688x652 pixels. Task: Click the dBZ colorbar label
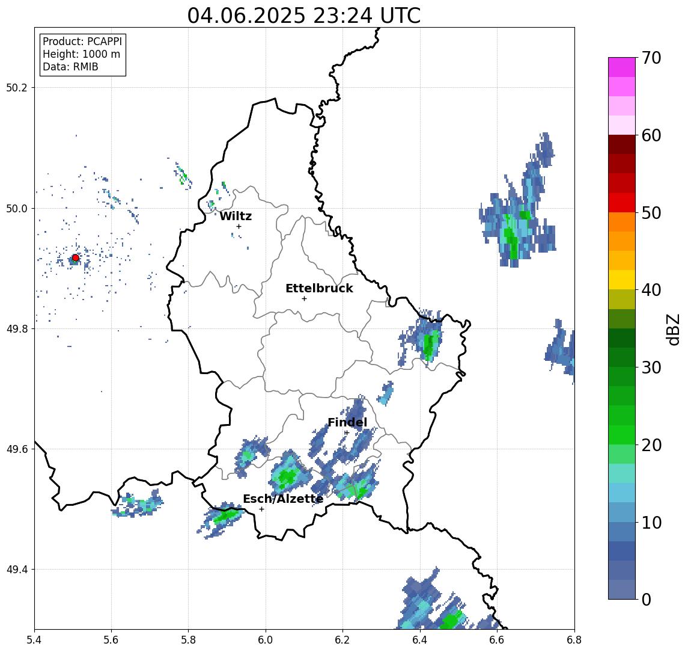(x=673, y=330)
